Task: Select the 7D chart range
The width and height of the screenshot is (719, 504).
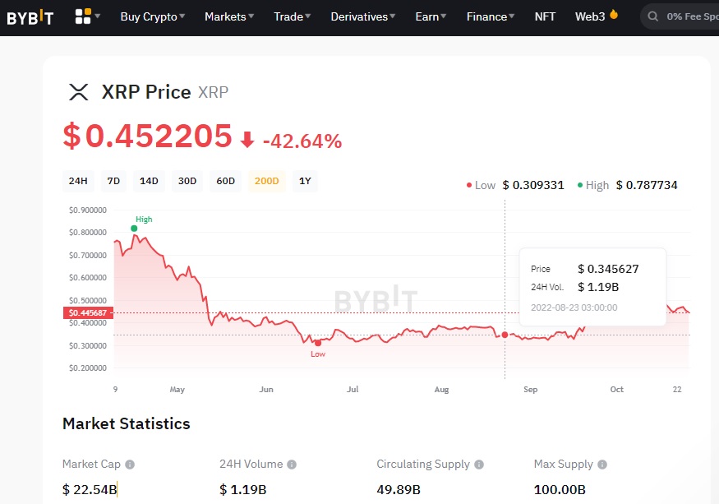Action: point(113,181)
